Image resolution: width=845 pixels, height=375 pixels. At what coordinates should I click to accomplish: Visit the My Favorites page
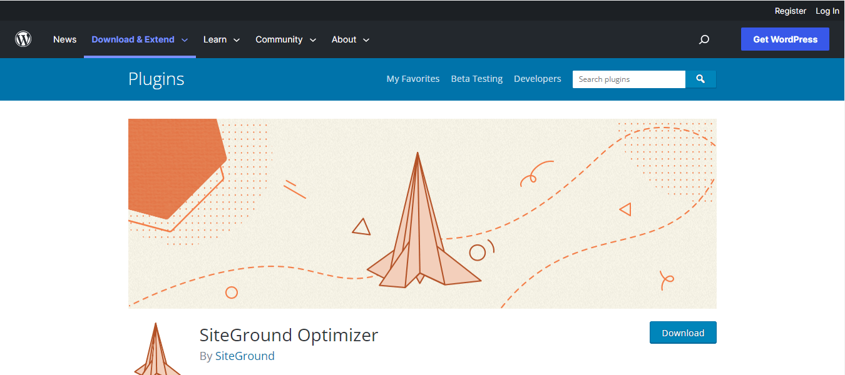tap(412, 79)
